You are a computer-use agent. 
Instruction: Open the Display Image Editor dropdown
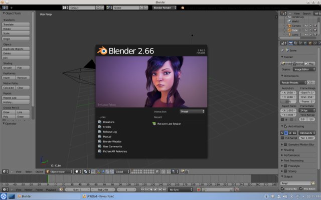pyautogui.click(x=304, y=69)
